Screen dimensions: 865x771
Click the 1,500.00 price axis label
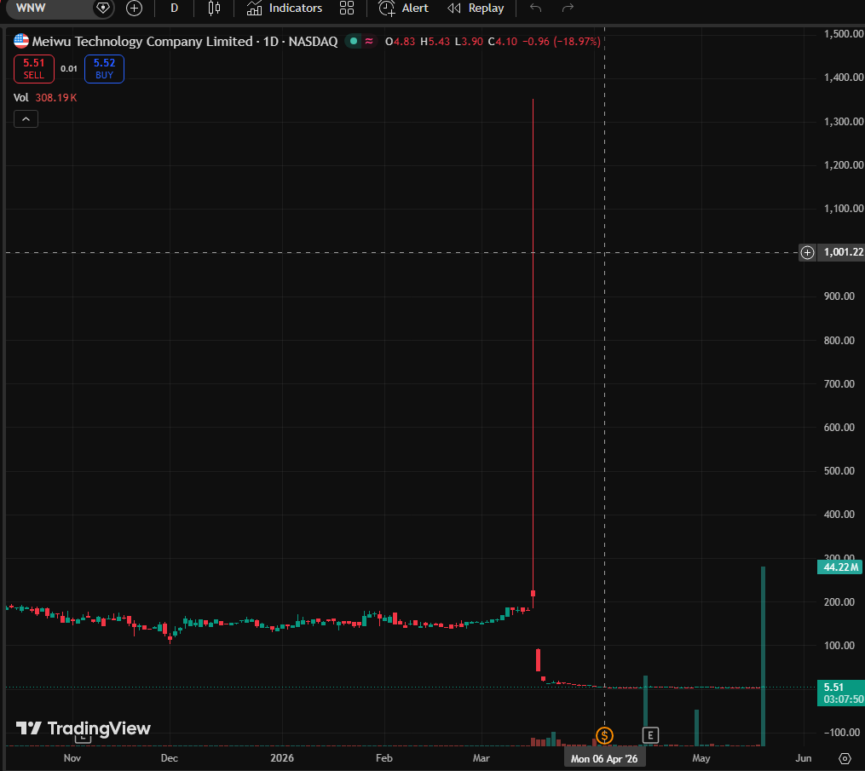pos(844,33)
